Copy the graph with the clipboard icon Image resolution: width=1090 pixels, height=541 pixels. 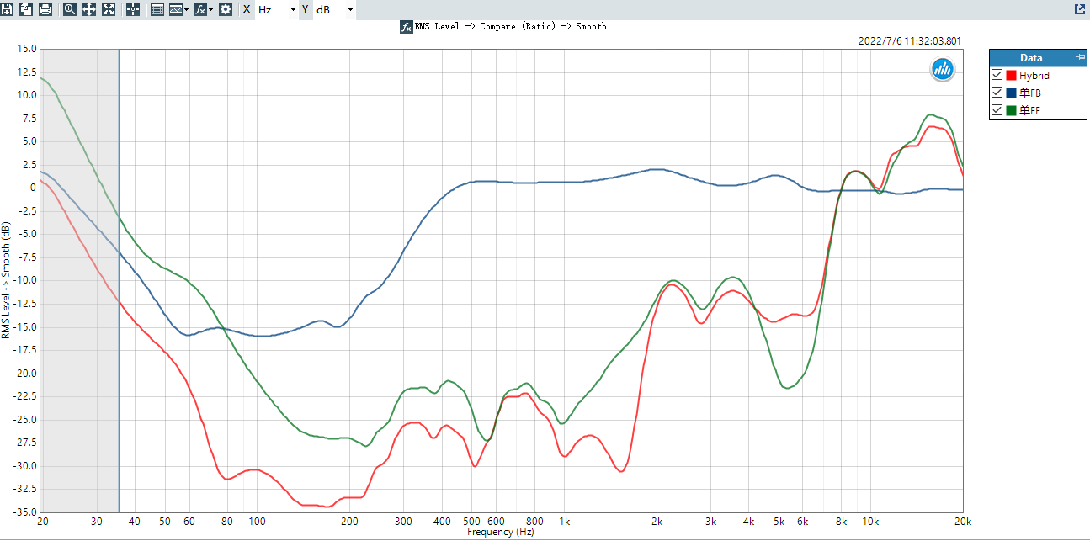26,9
